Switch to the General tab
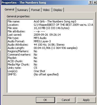Screen dimensions: 97x105 pos(9,9)
